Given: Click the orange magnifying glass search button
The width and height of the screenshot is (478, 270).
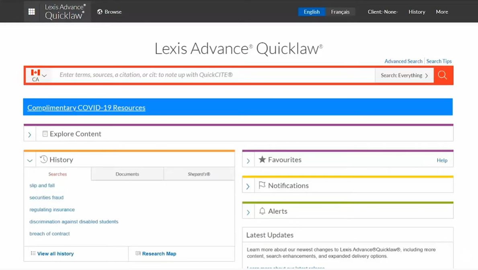Looking at the screenshot, I should pyautogui.click(x=443, y=75).
